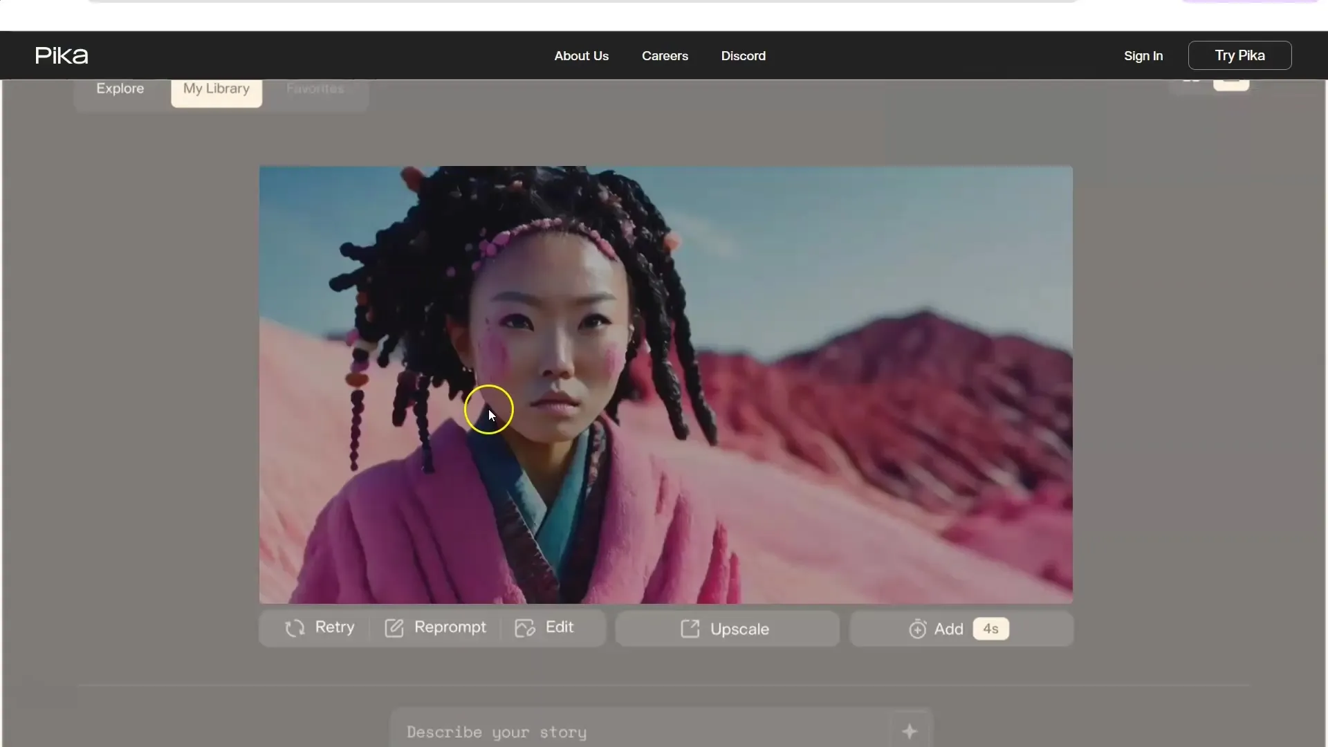Select the My Library tab
This screenshot has height=747, width=1328.
(x=216, y=89)
